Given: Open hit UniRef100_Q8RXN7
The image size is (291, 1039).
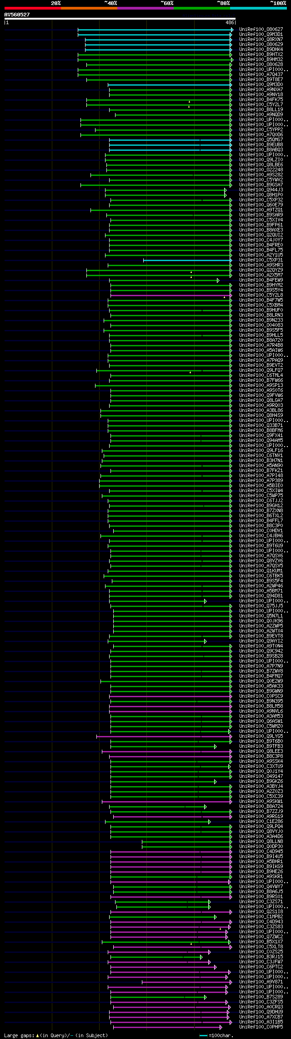Looking at the screenshot, I should (261, 40).
